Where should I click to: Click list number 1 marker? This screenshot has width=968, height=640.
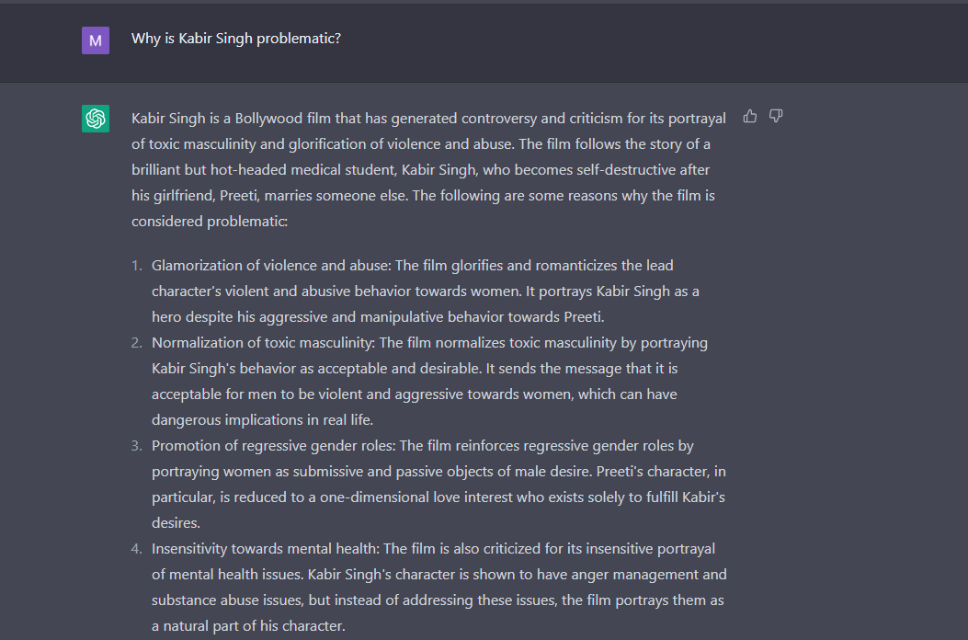pyautogui.click(x=136, y=266)
